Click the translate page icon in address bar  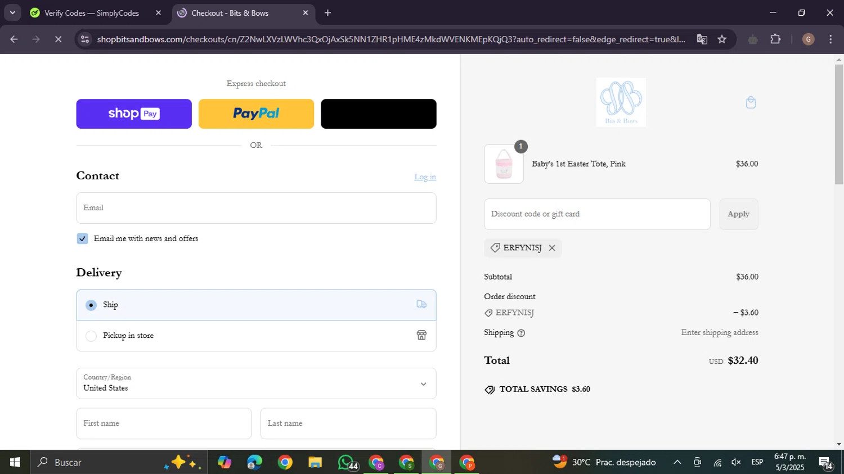(x=702, y=39)
